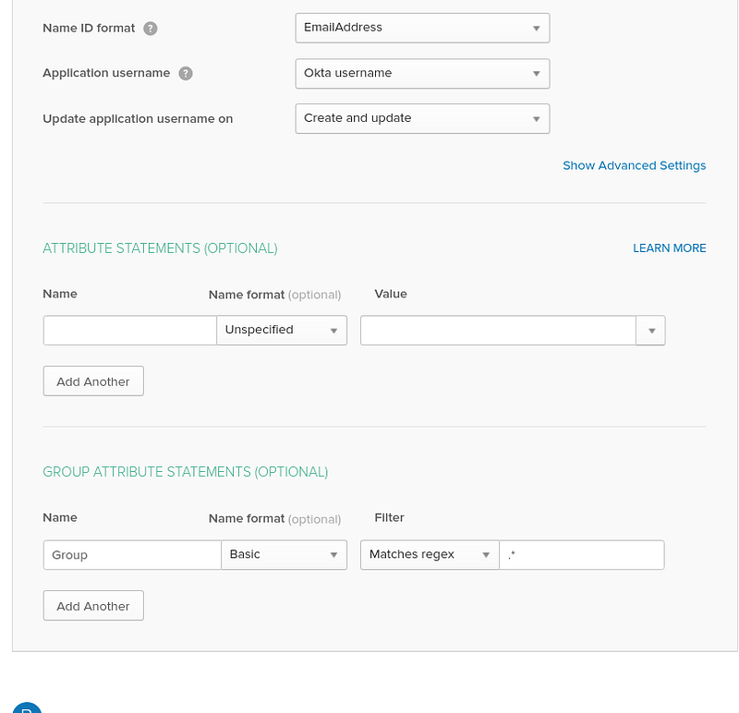Click Add Another under Attribute Statements

click(93, 381)
